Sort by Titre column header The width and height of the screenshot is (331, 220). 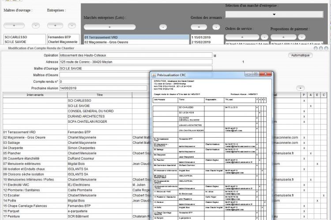(100, 95)
